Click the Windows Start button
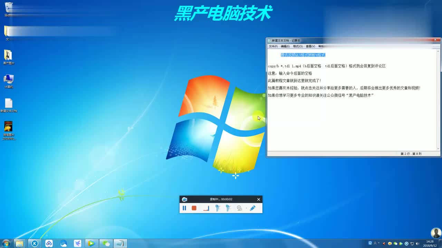Screen dimensions: 442x248 6,244
